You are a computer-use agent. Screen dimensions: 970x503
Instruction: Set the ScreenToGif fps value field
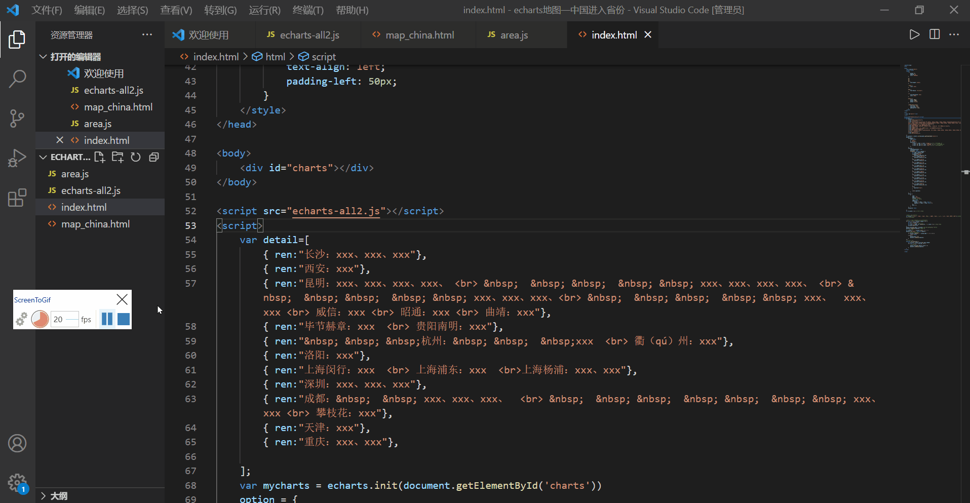65,319
